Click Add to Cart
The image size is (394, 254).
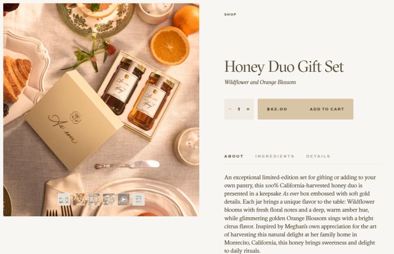click(327, 109)
